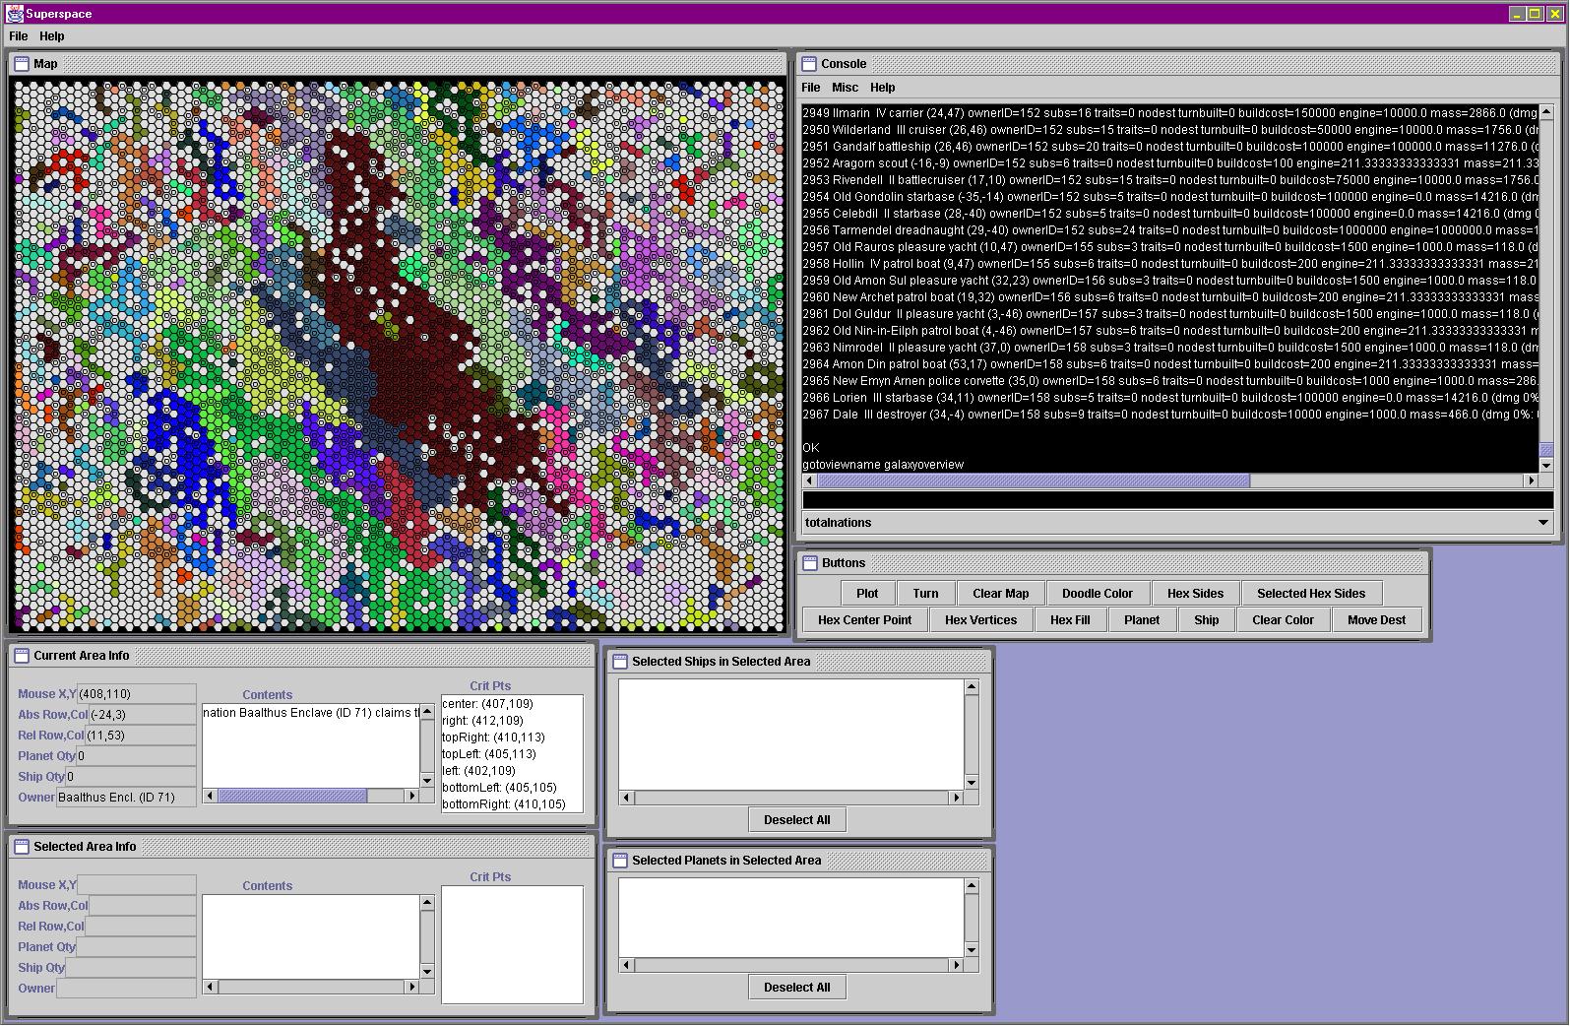Click the Console panel window icon
Viewport: 1570px width, 1026px height.
coord(809,64)
